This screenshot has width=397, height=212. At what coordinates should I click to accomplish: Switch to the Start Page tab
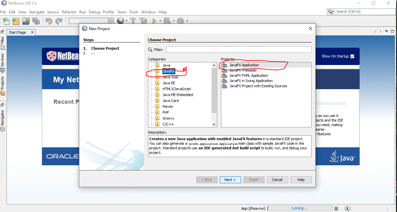pos(17,32)
